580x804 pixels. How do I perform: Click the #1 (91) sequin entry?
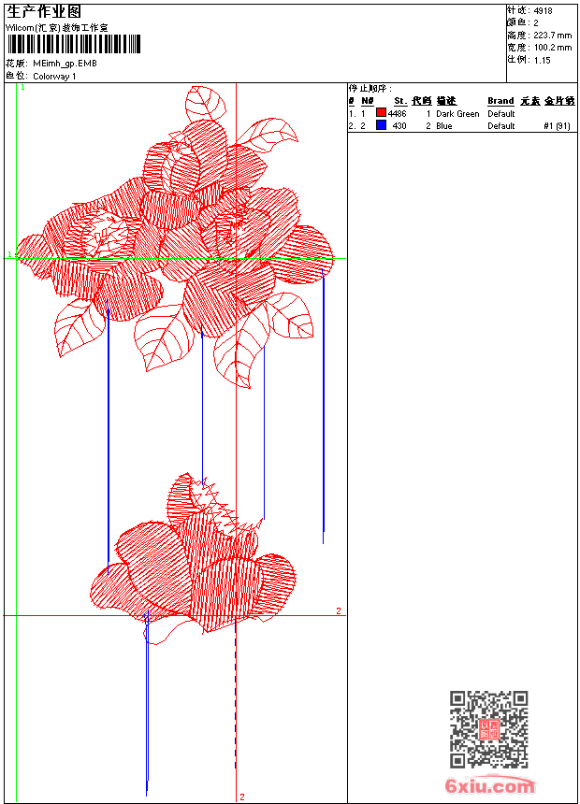pos(557,125)
